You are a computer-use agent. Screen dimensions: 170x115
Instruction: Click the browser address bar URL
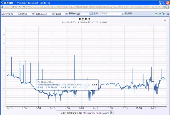pos(84,7)
